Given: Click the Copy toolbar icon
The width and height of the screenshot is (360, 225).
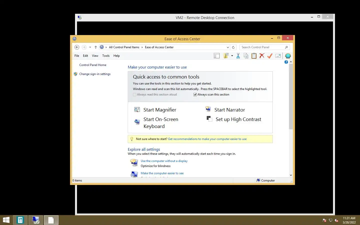Looking at the screenshot, I should [246, 56].
